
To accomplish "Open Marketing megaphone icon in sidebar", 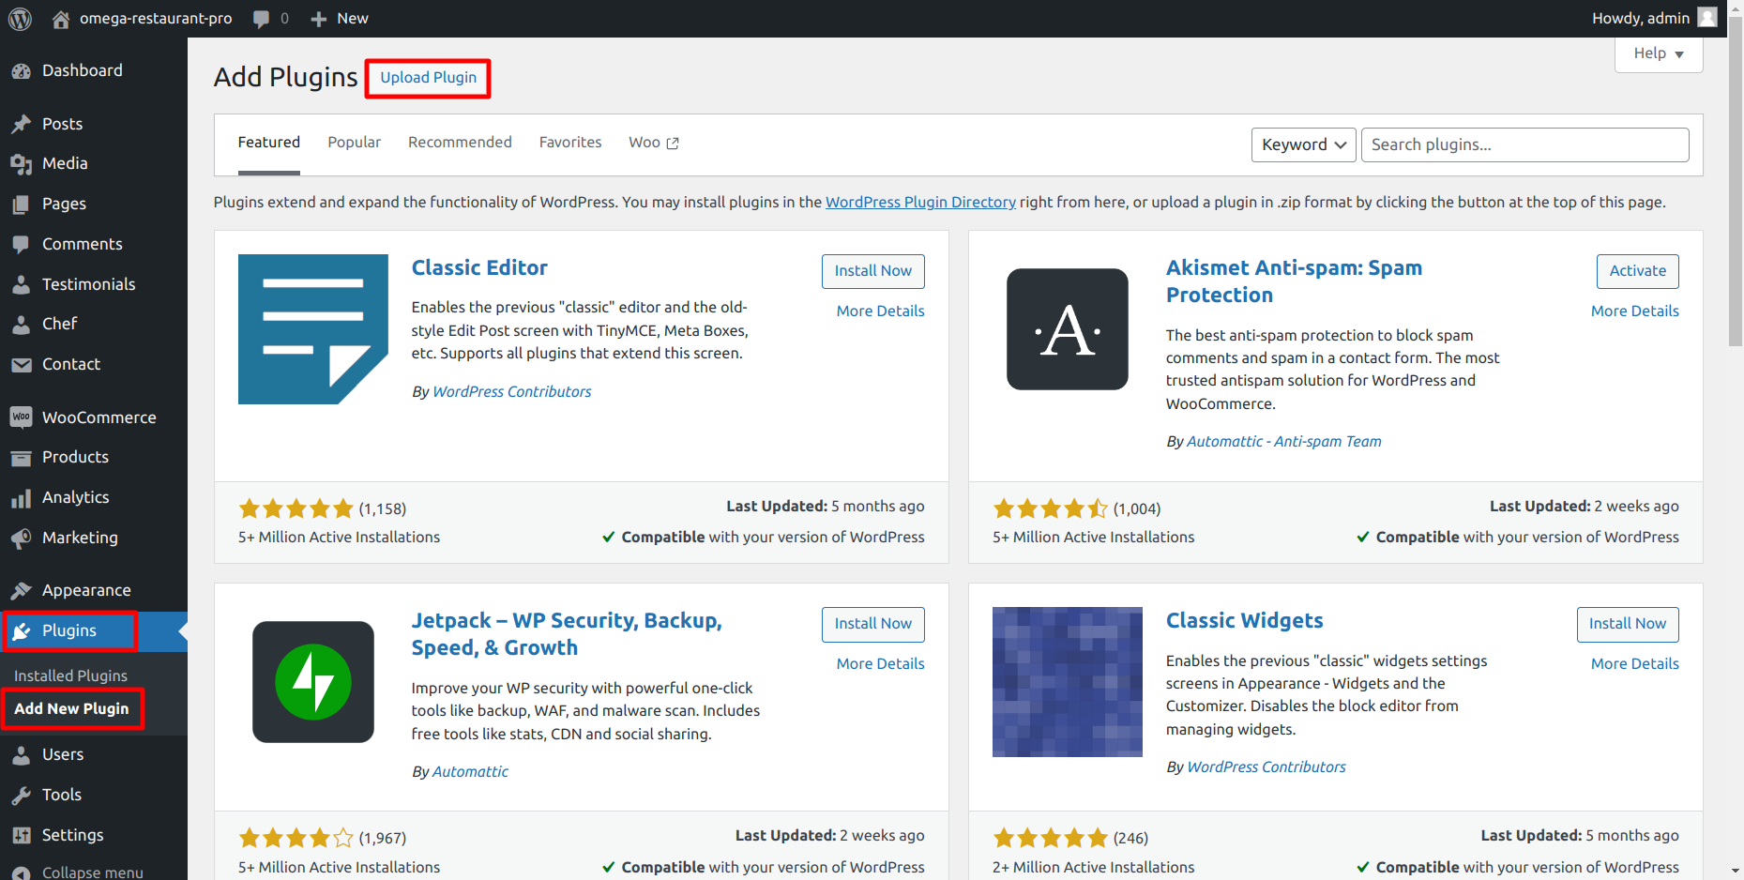I will 21,539.
